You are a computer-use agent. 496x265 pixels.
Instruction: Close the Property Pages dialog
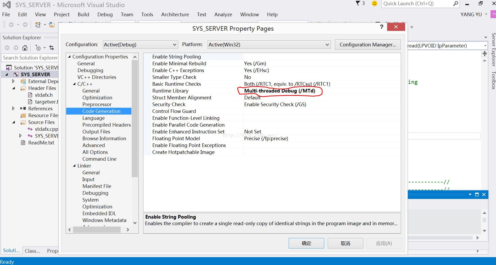click(396, 27)
